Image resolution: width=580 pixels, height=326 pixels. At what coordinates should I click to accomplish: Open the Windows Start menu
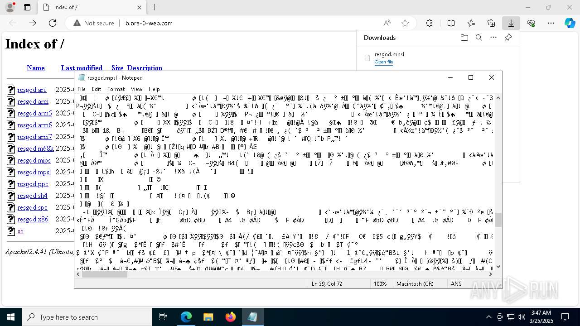11,317
